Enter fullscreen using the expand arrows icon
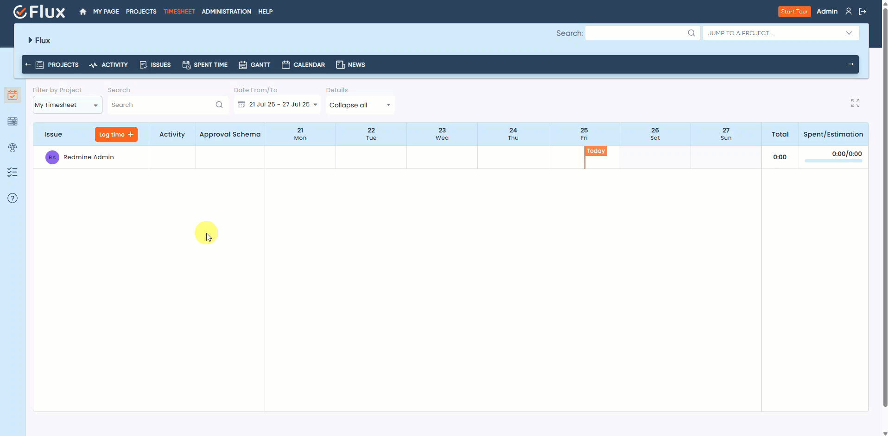 point(855,103)
